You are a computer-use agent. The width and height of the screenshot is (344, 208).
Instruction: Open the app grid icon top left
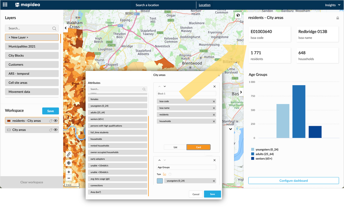click(x=5, y=5)
